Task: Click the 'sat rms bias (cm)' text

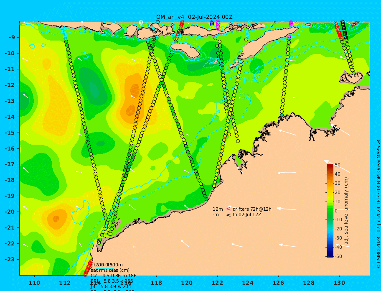Action: (x=110, y=270)
